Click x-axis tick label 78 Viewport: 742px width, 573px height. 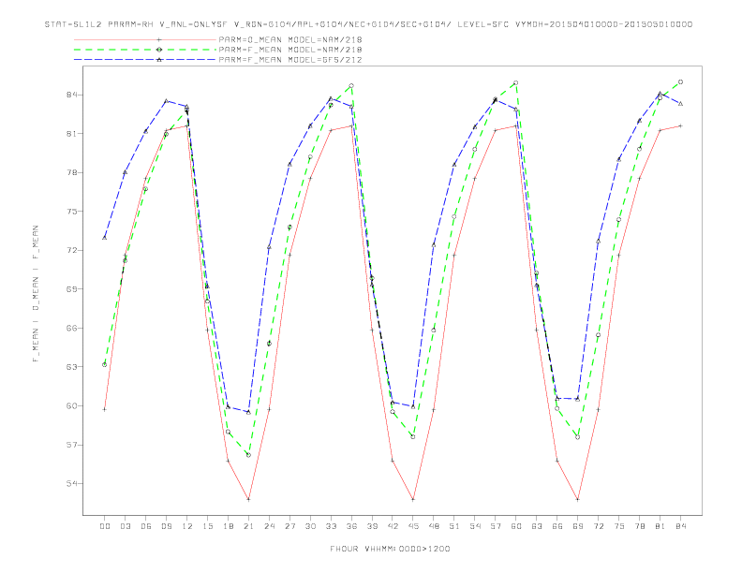640,526
